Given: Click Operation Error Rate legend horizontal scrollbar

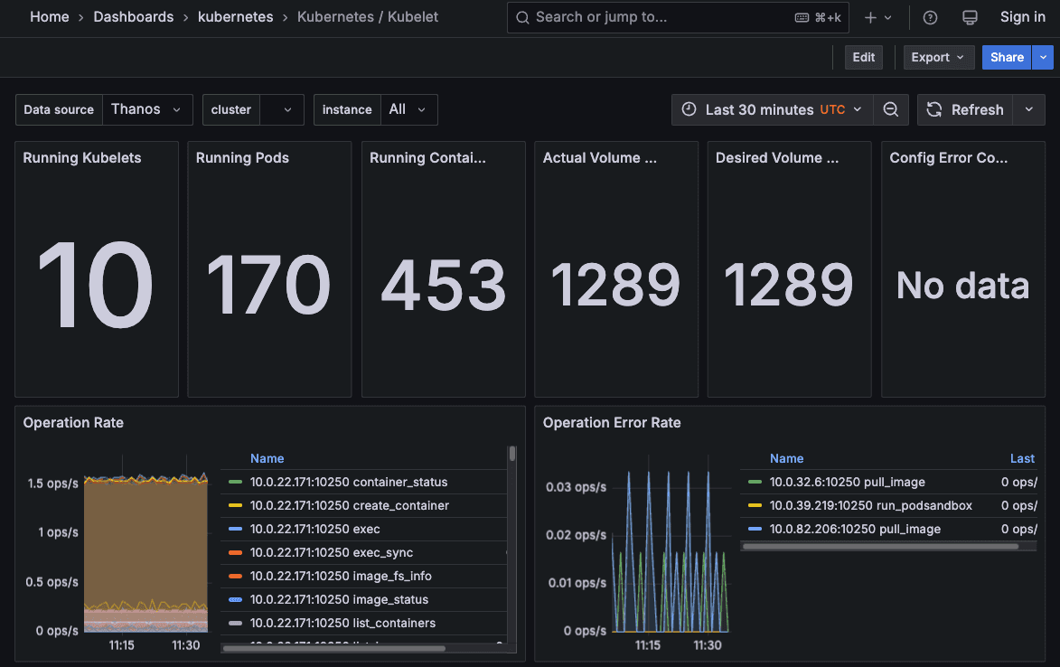Looking at the screenshot, I should pyautogui.click(x=880, y=547).
